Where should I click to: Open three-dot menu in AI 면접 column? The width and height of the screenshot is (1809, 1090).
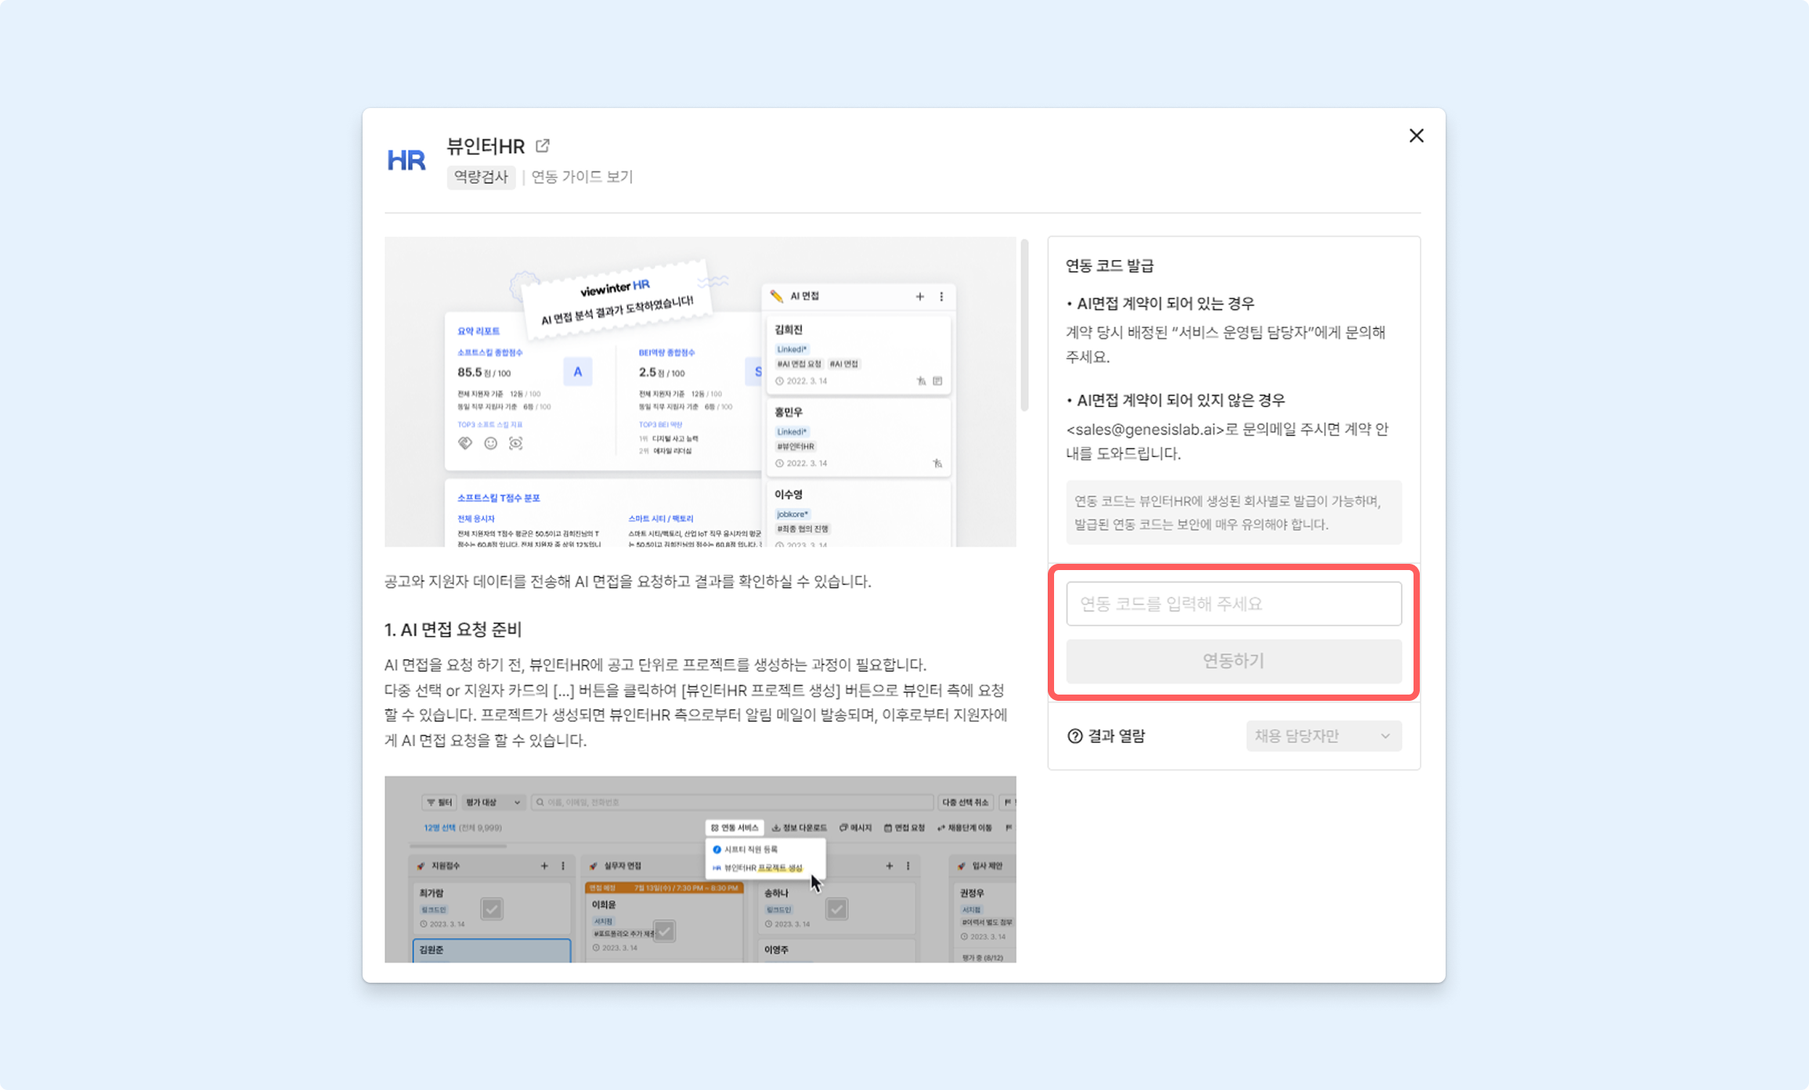[x=941, y=296]
